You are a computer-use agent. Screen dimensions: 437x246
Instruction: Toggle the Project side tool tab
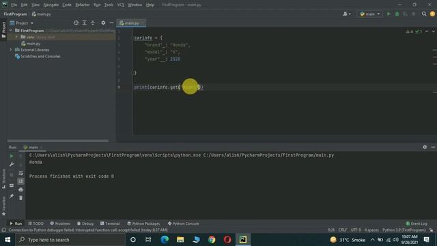point(3,30)
